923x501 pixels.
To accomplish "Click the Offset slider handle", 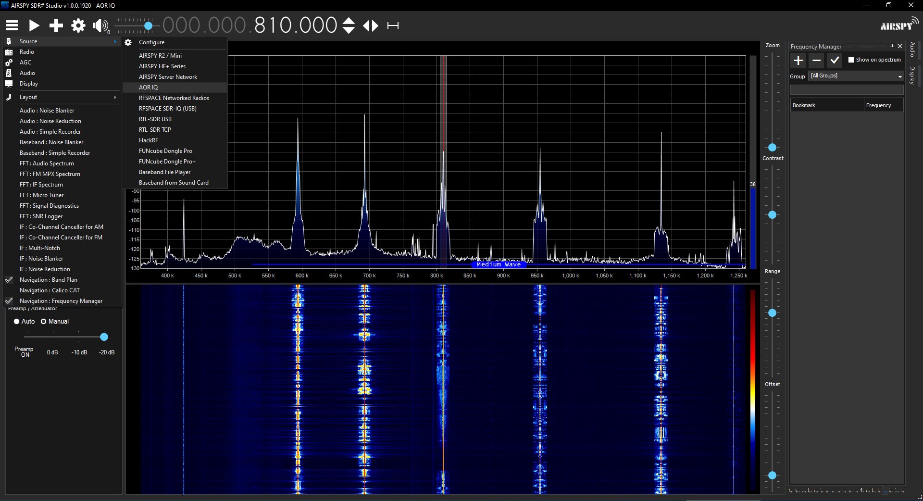I will (x=772, y=476).
